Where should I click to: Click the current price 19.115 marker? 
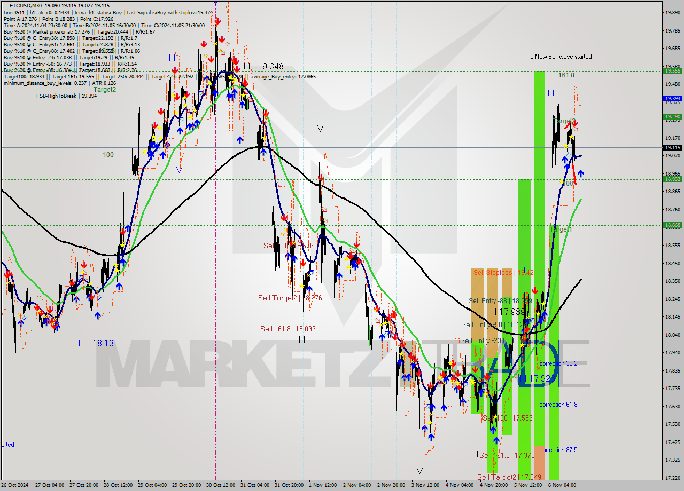(672, 147)
